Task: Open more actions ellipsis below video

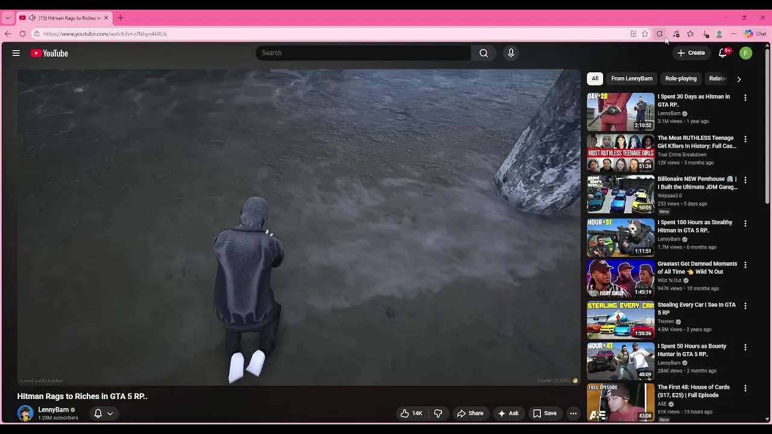Action: pos(573,414)
